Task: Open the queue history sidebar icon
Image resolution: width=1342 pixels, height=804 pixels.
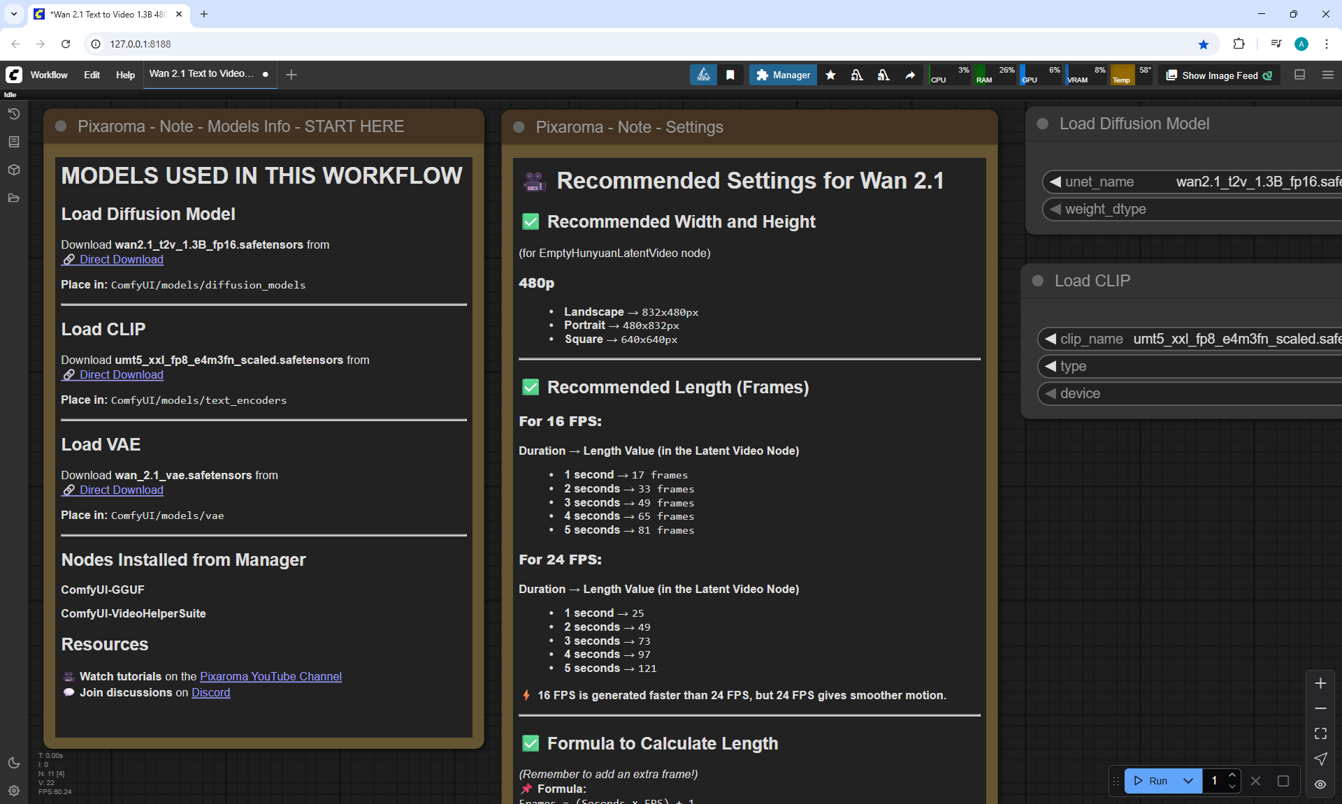Action: point(14,114)
